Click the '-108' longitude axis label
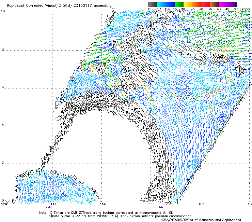The height and width of the screenshot is (222, 252). pos(200,204)
